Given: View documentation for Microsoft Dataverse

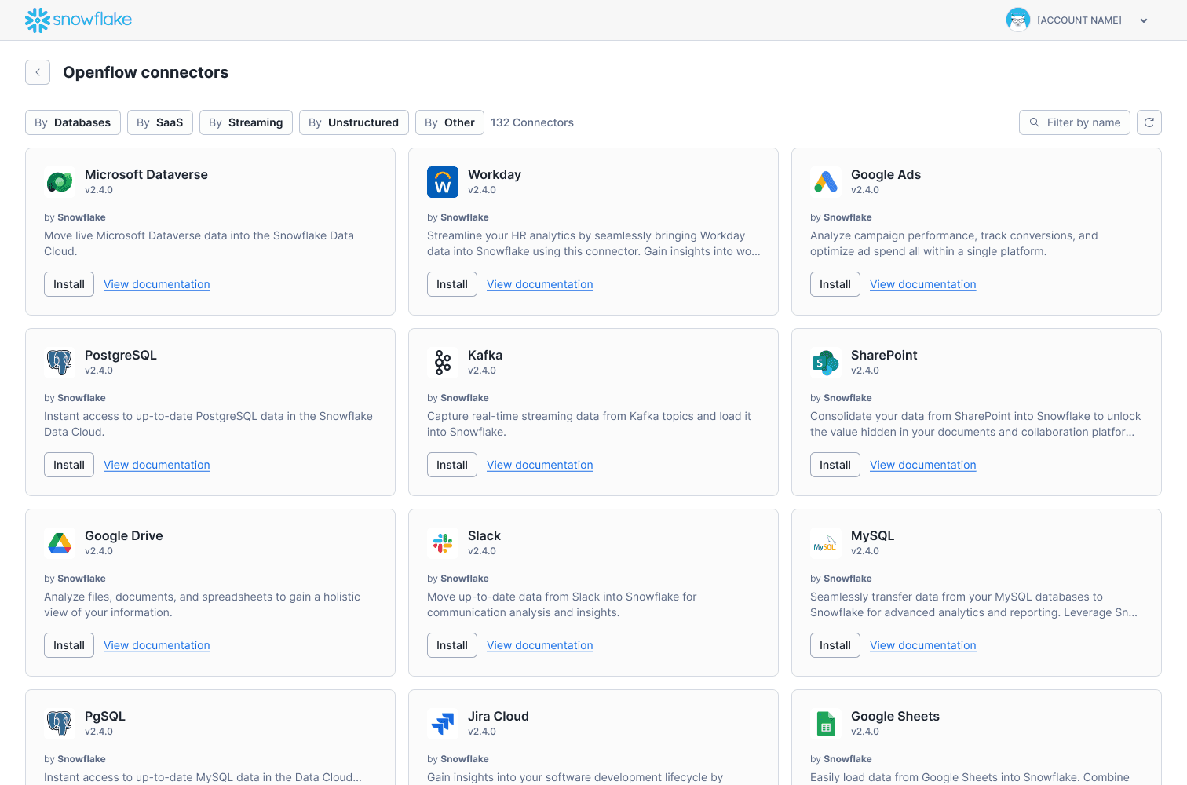Looking at the screenshot, I should coord(157,284).
